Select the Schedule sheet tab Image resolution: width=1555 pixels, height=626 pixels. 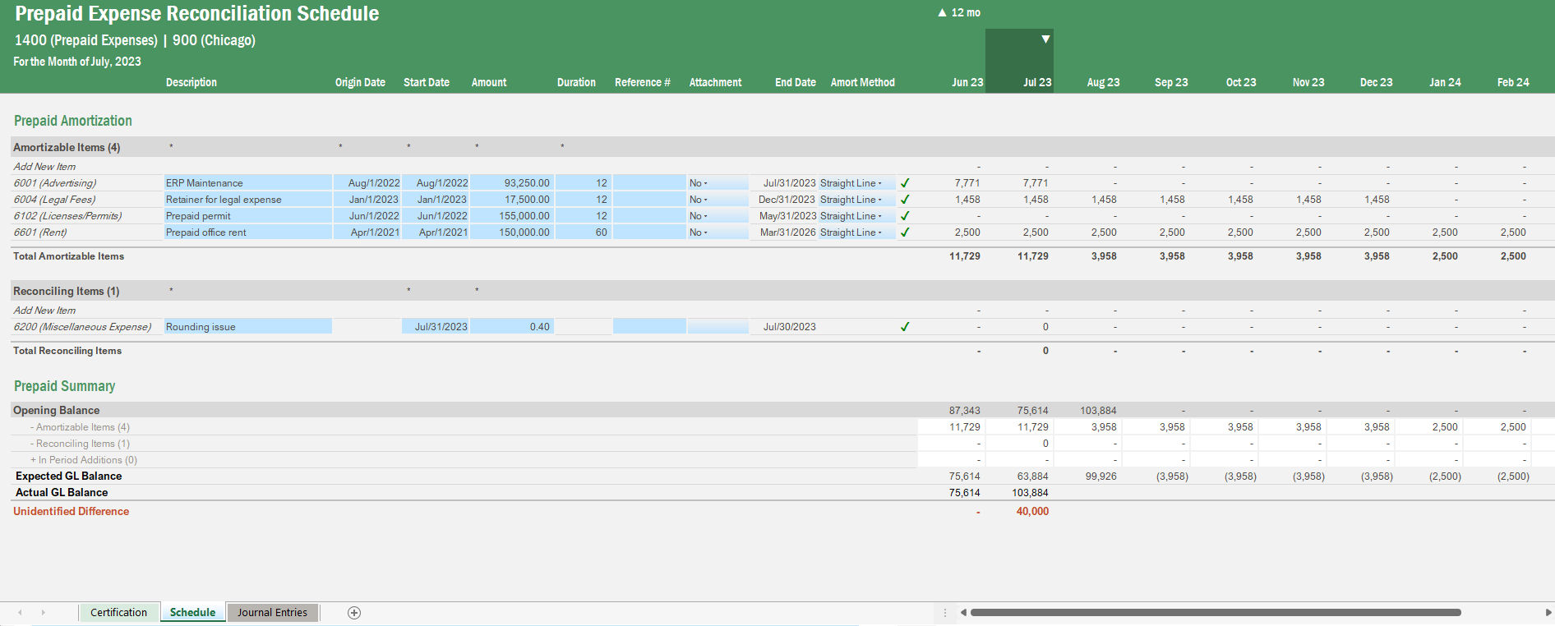click(x=192, y=613)
